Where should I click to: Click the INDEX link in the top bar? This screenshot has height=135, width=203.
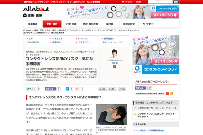click(x=138, y=2)
